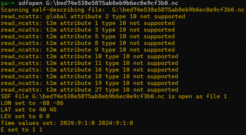Click the 'E set to 1 1' line
This screenshot has width=246, height=135.
click(22, 130)
